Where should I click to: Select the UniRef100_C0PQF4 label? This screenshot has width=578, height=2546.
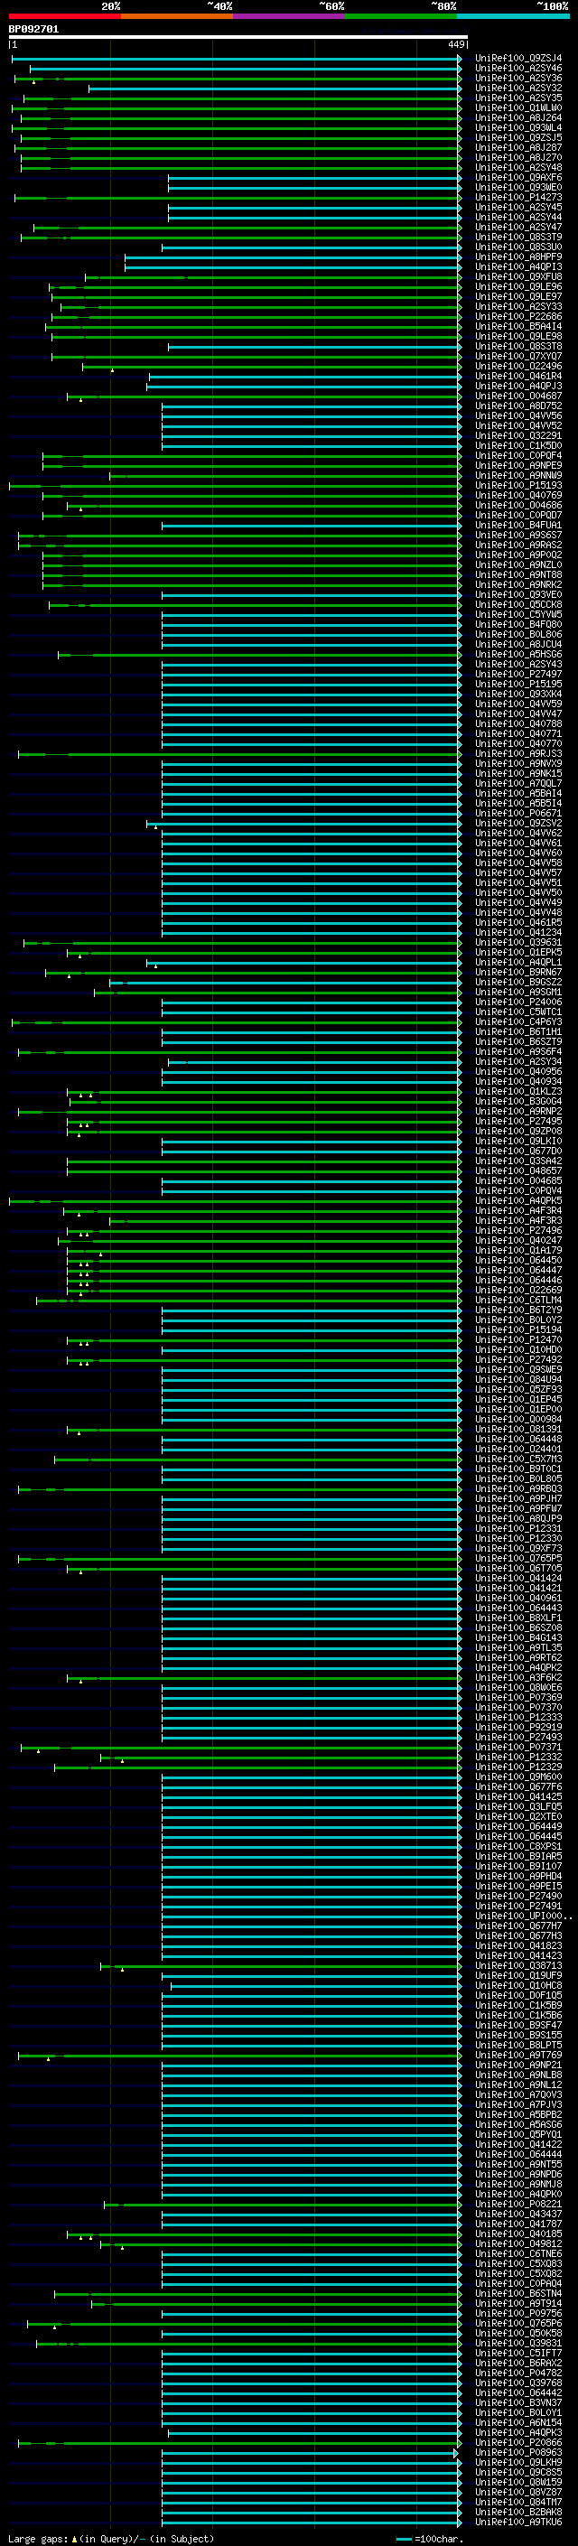tap(518, 457)
